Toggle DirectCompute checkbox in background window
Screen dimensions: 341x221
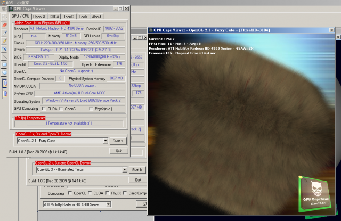click(125, 193)
